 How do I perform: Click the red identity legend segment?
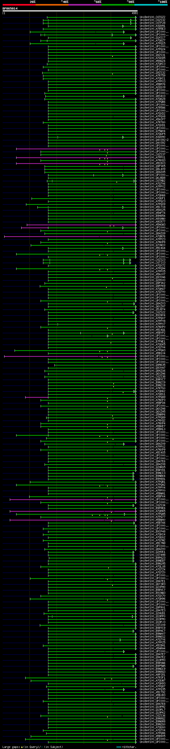(19, 5)
